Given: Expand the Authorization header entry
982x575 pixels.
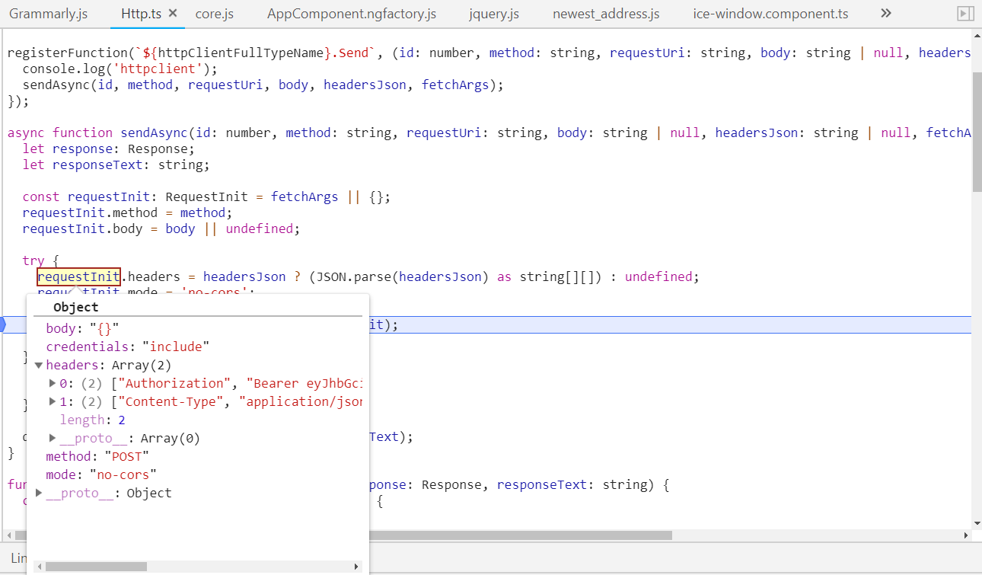Looking at the screenshot, I should coord(52,383).
